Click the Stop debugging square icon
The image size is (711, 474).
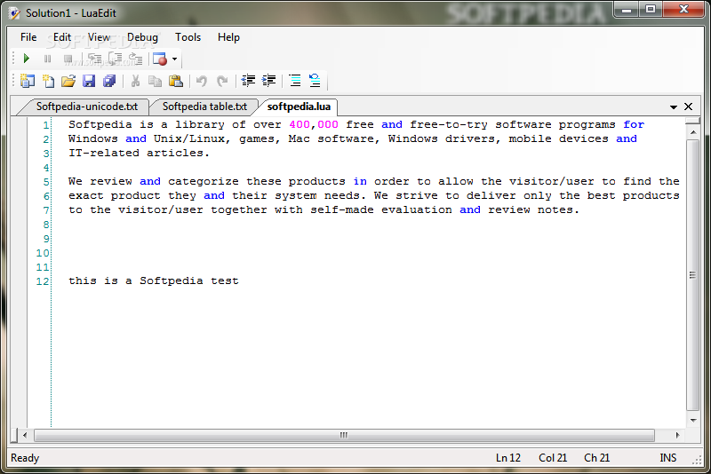click(68, 59)
